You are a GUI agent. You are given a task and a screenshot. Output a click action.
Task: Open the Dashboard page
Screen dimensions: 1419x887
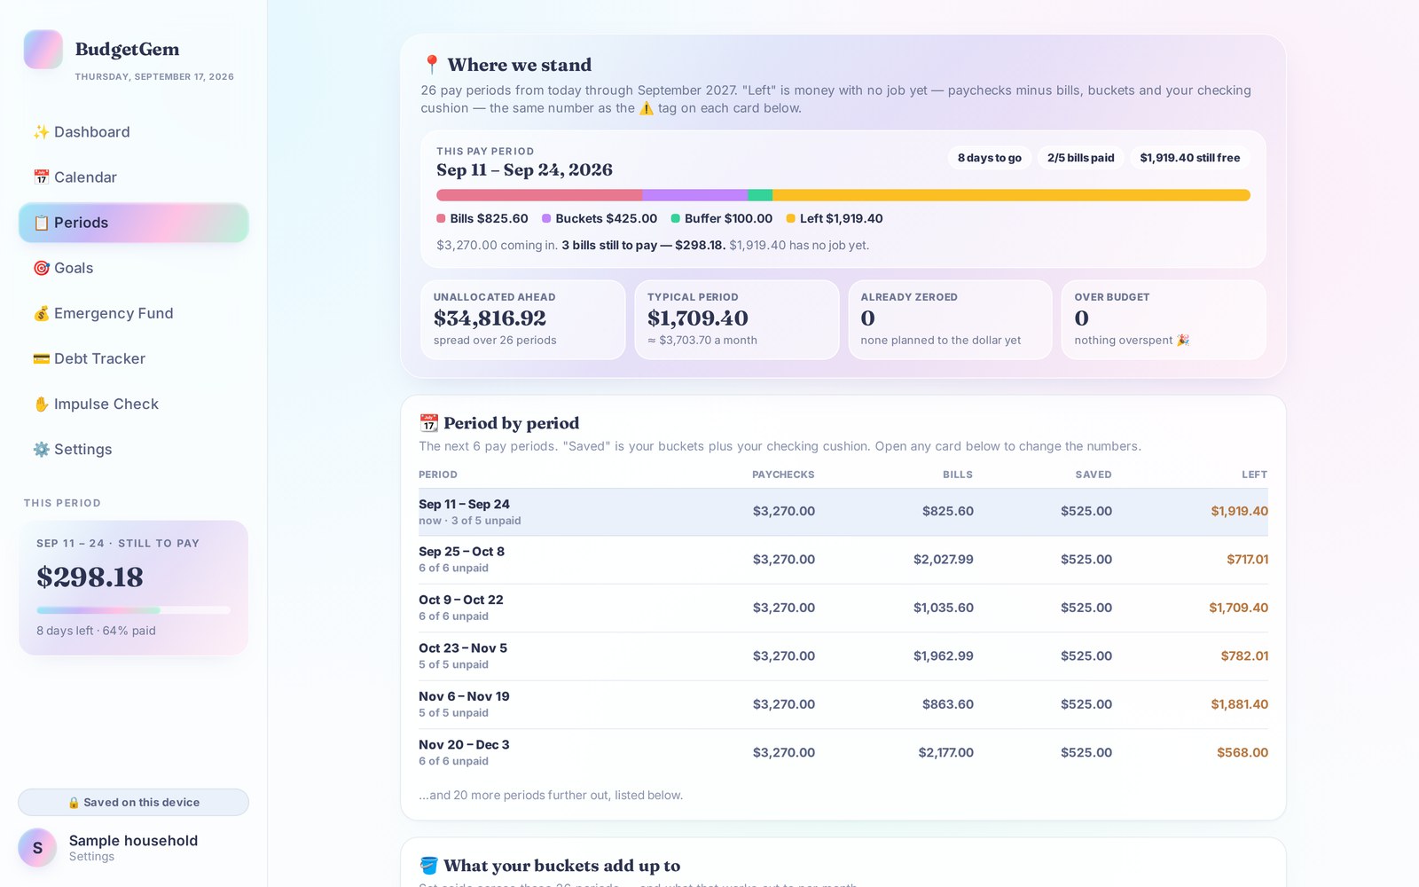[133, 132]
